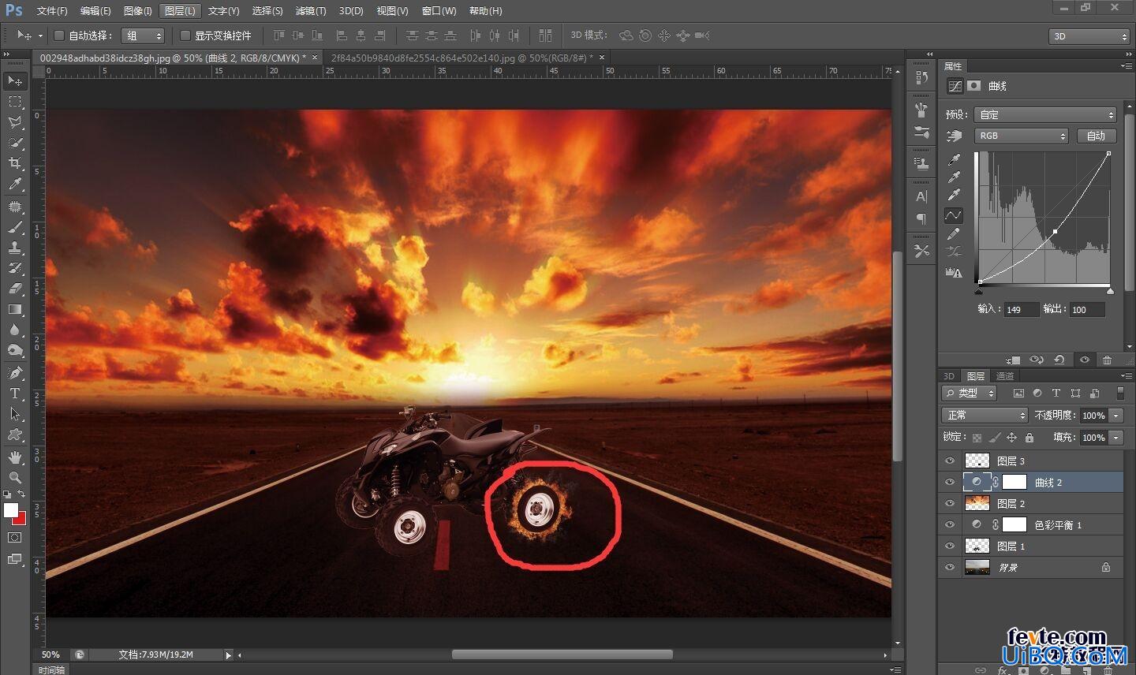
Task: Click the foreground white color swatch
Action: 10,510
